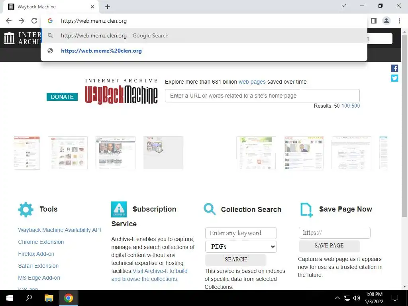
Task: Choose the https://web.memz%20clen.org suggestion
Action: 204,51
